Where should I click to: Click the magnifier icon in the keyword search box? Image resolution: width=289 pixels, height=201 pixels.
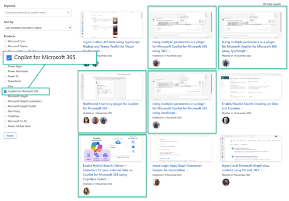pyautogui.click(x=68, y=13)
